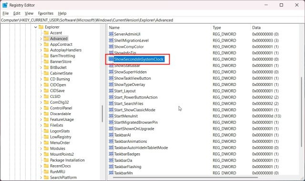Click the Explorer folder icon in tree

click(x=41, y=27)
